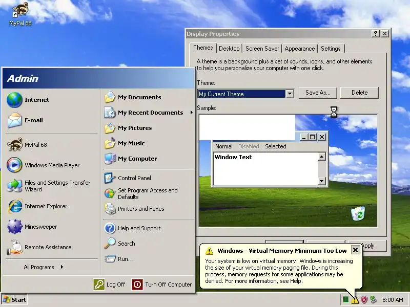Dismiss the Virtual Memory warning balloon
Viewport: 410px width, 307px height.
point(355,250)
